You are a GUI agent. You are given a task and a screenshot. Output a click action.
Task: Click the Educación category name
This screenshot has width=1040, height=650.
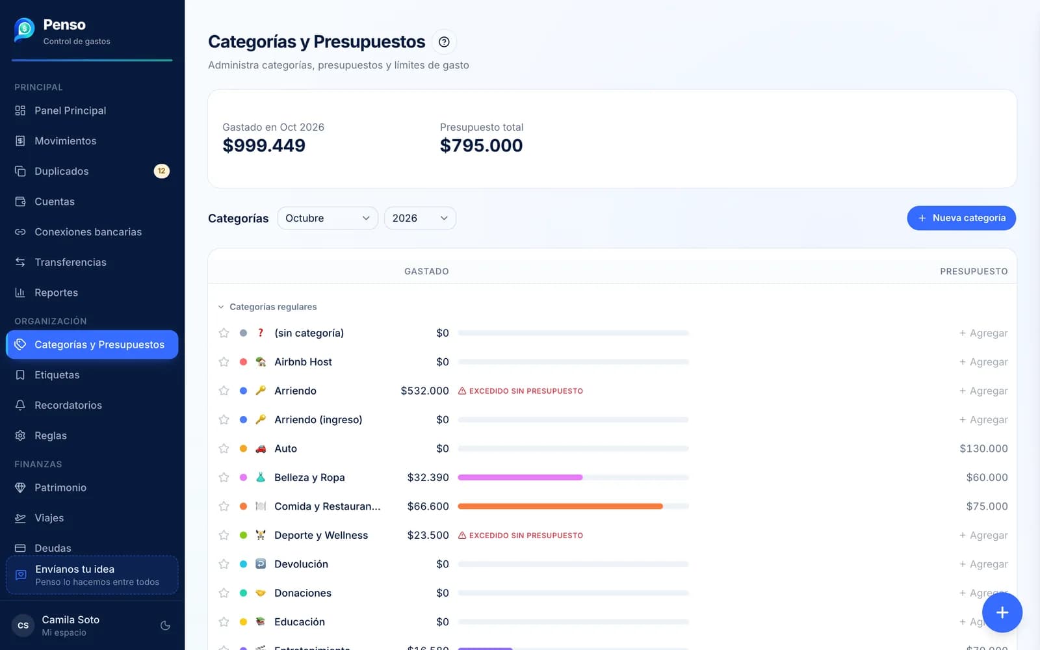pyautogui.click(x=300, y=622)
